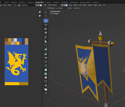Select the Inset Faces tool
The image size is (125, 107).
pos(46,54)
